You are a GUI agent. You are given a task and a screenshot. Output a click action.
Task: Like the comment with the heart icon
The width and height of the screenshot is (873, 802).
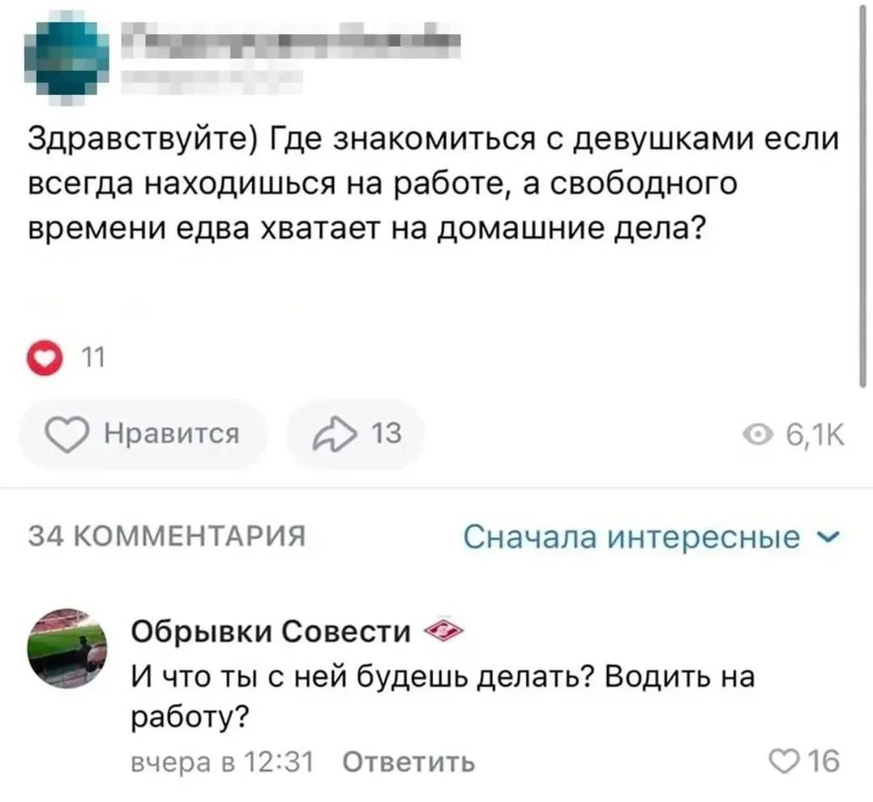tap(785, 760)
